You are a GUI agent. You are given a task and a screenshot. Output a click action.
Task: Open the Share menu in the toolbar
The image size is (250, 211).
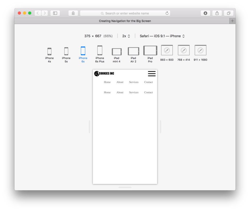pos(217,13)
